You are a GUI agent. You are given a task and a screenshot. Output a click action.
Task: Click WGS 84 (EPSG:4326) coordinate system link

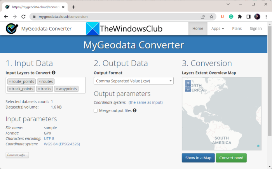point(62,144)
